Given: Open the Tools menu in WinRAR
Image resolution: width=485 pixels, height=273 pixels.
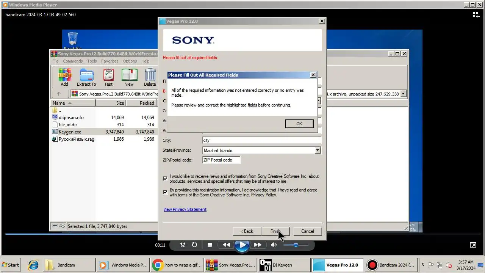Looking at the screenshot, I should pos(92,61).
